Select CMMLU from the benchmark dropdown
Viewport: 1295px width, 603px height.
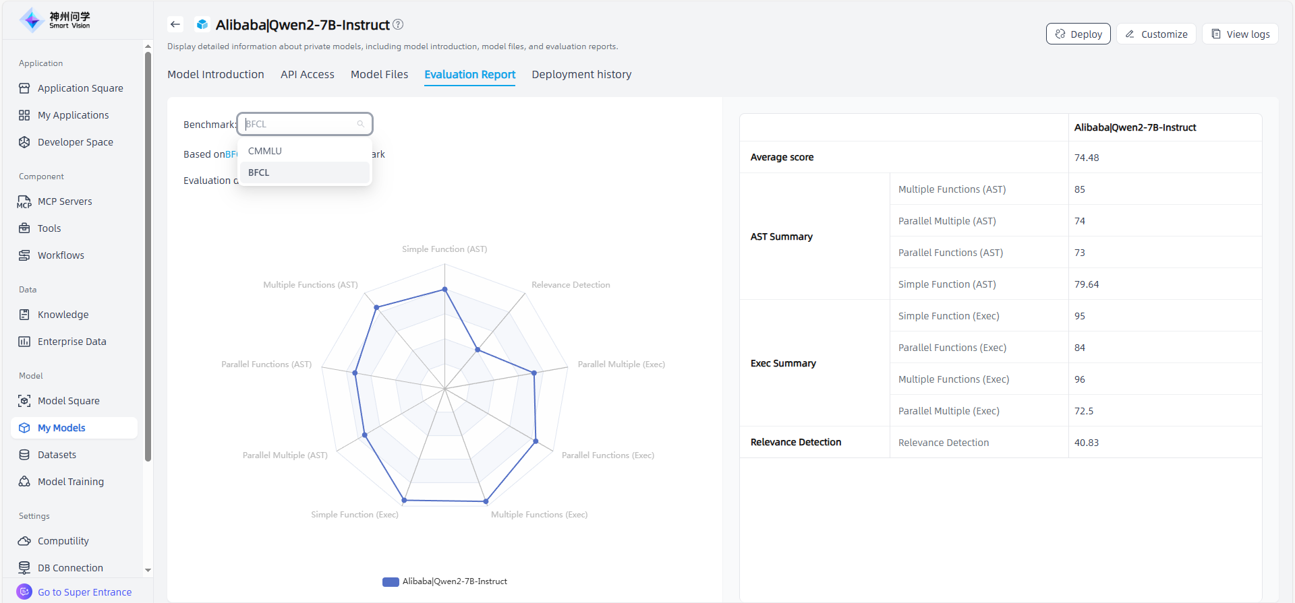point(265,151)
